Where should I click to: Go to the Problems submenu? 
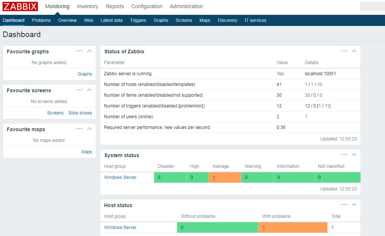point(41,20)
